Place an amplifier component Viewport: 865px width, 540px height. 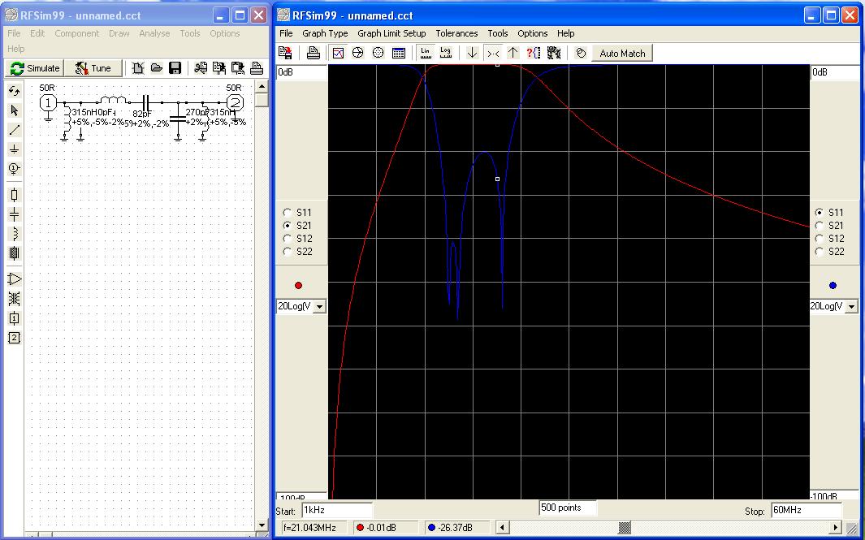pyautogui.click(x=15, y=279)
